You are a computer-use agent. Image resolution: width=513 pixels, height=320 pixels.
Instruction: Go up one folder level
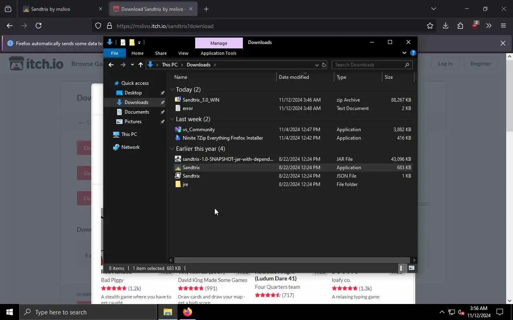(x=140, y=64)
